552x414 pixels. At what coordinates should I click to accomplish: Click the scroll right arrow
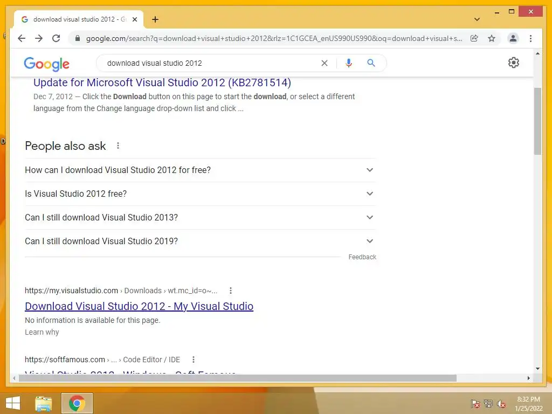529,378
